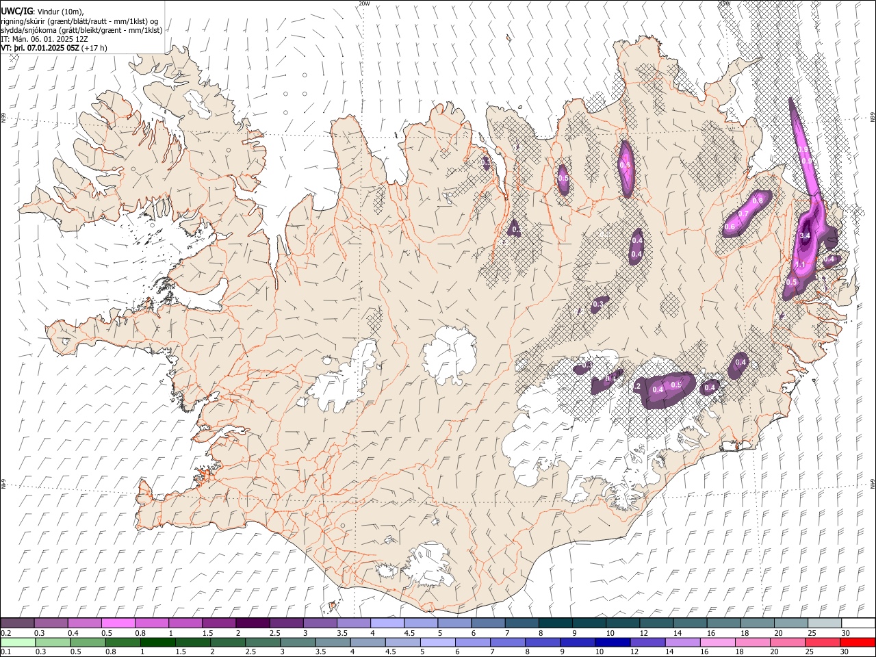This screenshot has height=657, width=876.
Task: Select the 4 swatch in lower rain scale
Action: tap(368, 643)
